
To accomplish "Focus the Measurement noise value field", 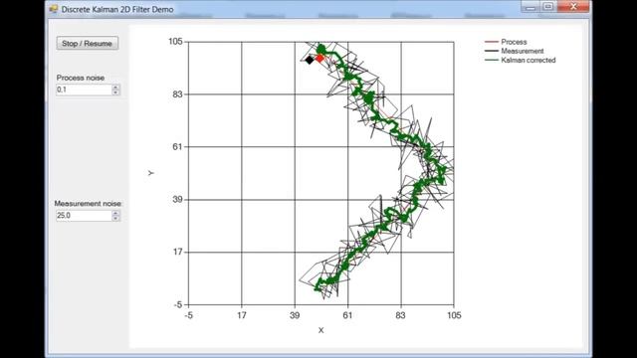I will pyautogui.click(x=84, y=216).
